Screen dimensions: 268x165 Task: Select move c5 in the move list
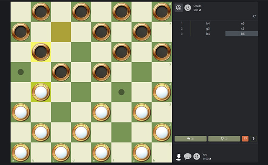tap(242, 28)
